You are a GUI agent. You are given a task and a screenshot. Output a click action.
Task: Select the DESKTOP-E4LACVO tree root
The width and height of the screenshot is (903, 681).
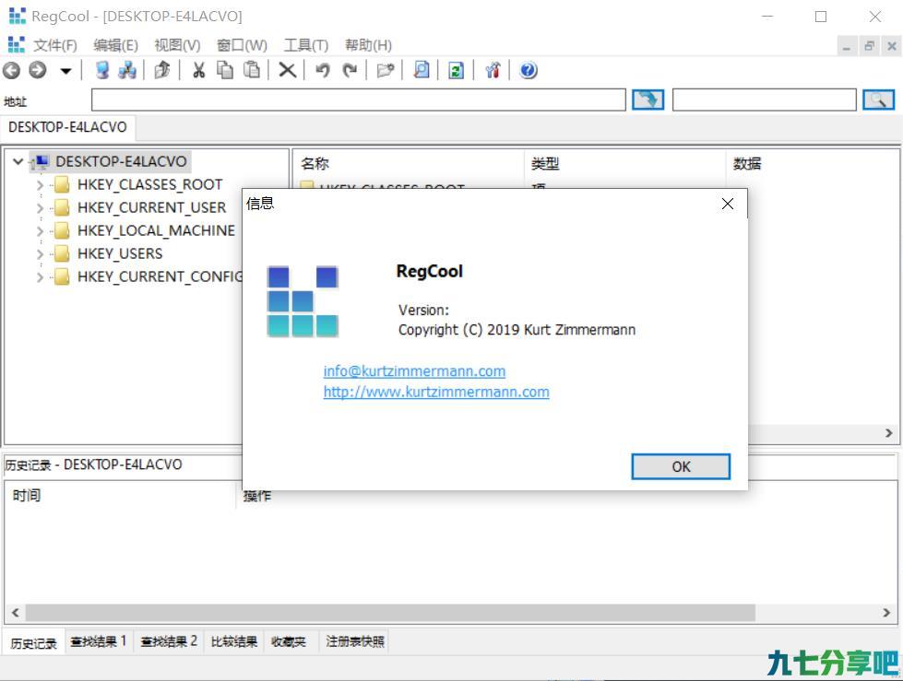click(x=121, y=161)
